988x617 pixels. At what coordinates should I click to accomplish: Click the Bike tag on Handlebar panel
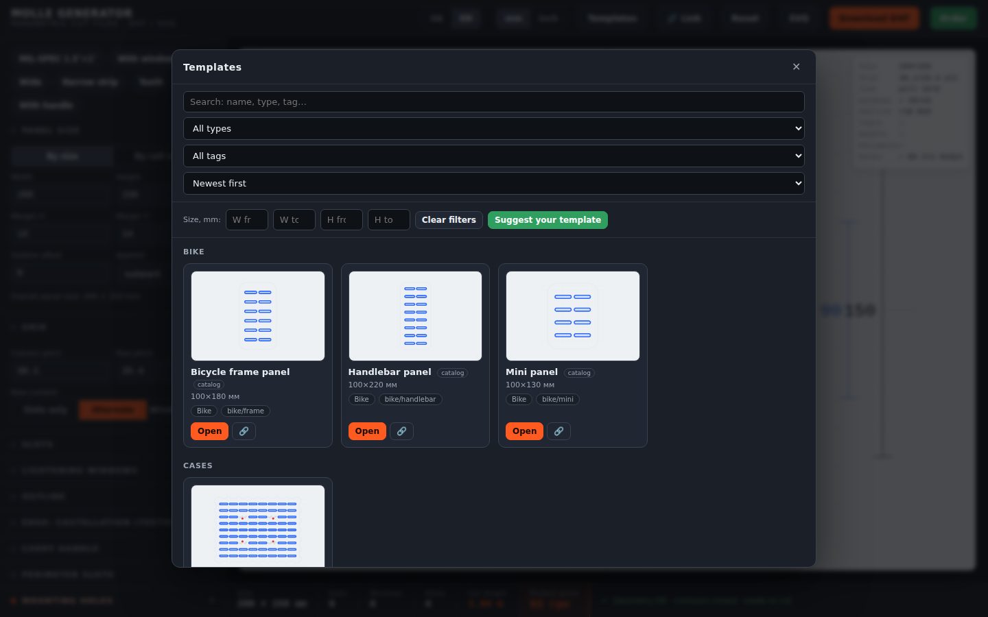(362, 400)
